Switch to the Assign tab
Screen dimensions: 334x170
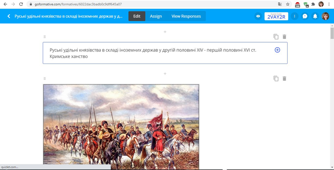coord(156,16)
